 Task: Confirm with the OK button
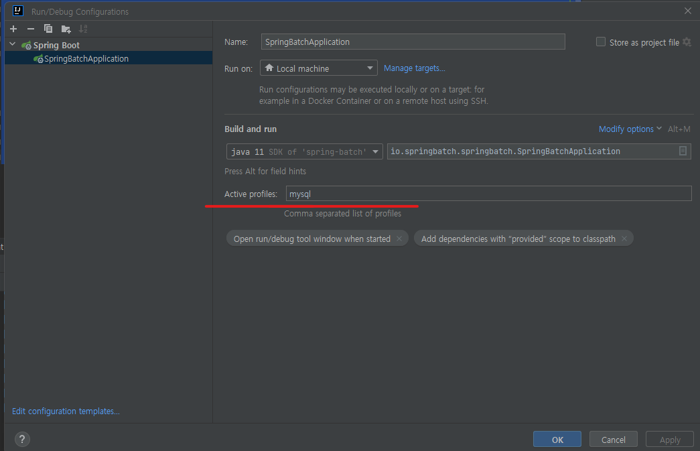[557, 440]
